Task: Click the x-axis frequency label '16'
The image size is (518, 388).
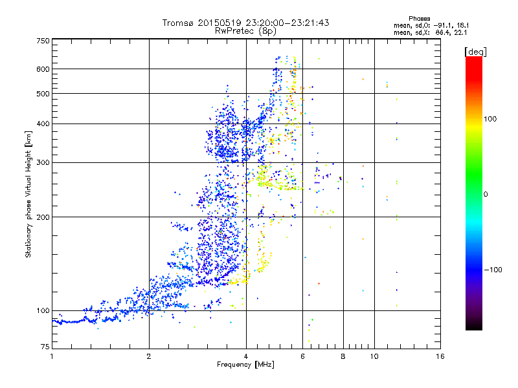Action: tap(440, 356)
